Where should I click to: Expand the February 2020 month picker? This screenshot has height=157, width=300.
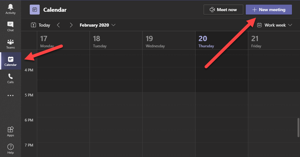[97, 25]
